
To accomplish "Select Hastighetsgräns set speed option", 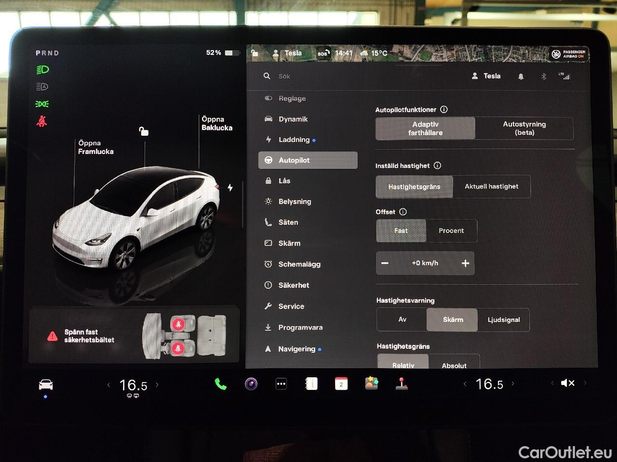I will 415,187.
